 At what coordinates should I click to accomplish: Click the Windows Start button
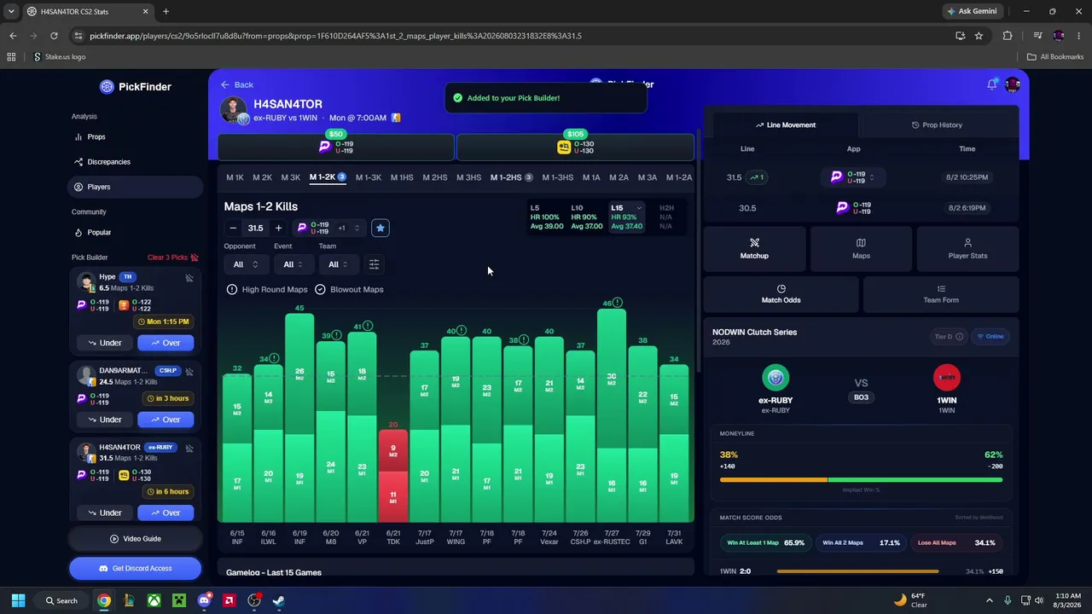[18, 600]
